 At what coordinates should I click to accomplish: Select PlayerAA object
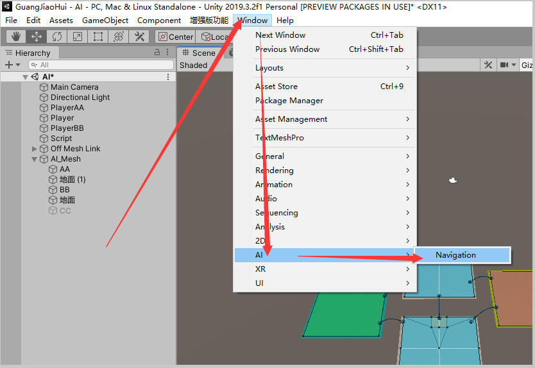coord(67,108)
